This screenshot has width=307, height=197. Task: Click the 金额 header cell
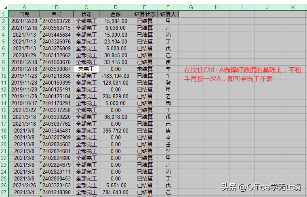116,14
